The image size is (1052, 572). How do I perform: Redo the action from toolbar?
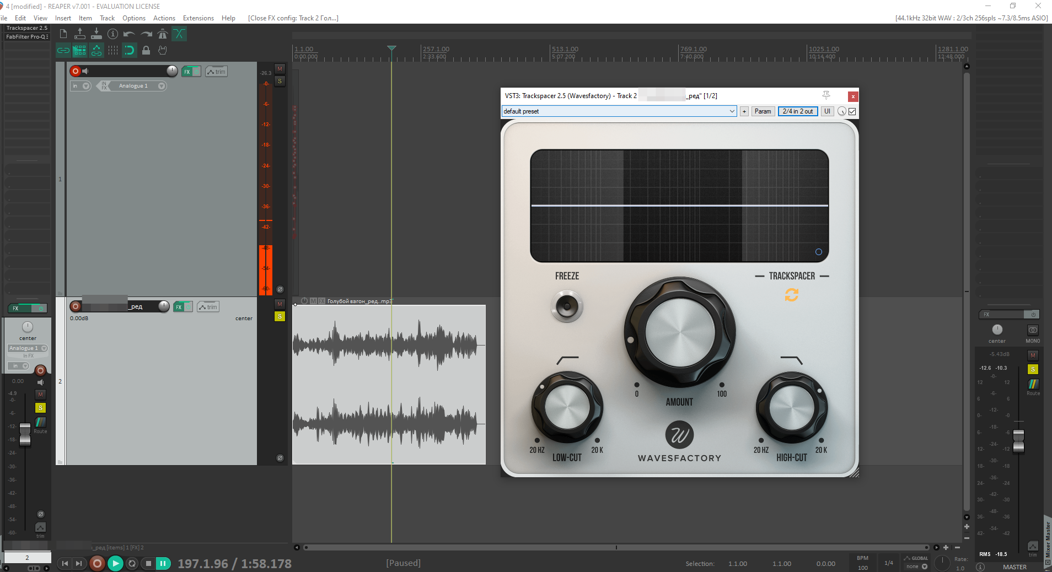point(146,34)
